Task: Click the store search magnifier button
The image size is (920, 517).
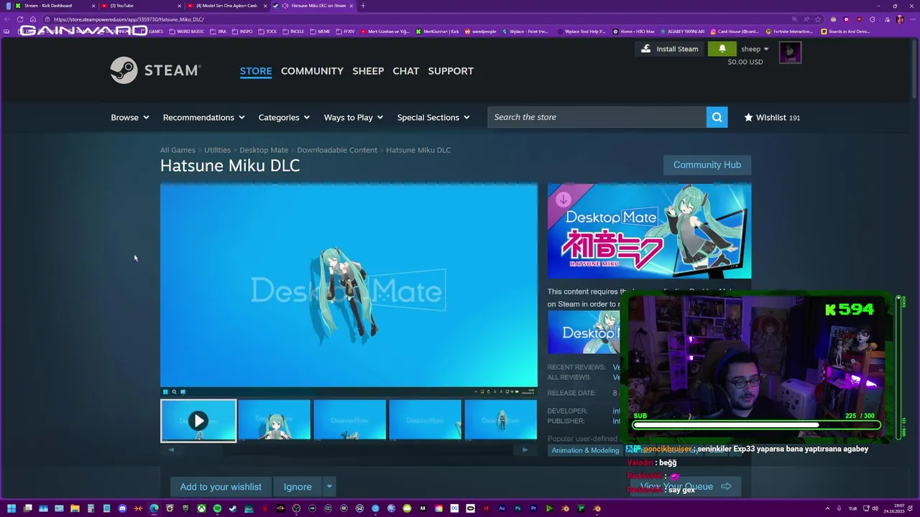Action: click(717, 117)
